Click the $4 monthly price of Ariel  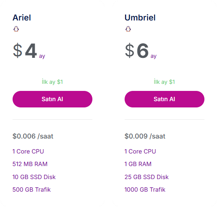(x=29, y=51)
